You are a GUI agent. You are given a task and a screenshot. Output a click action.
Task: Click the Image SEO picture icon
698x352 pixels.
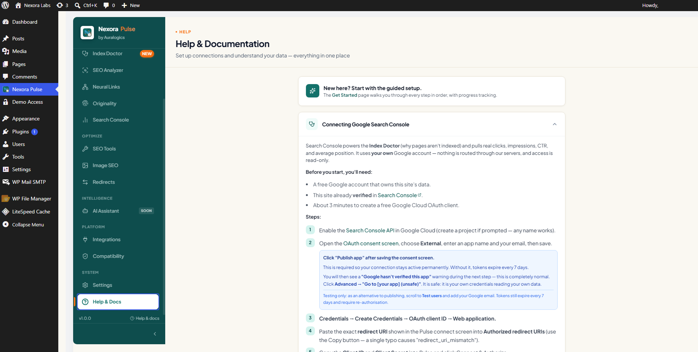(85, 165)
